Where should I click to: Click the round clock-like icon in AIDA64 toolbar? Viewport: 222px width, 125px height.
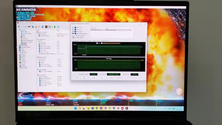tap(50, 27)
